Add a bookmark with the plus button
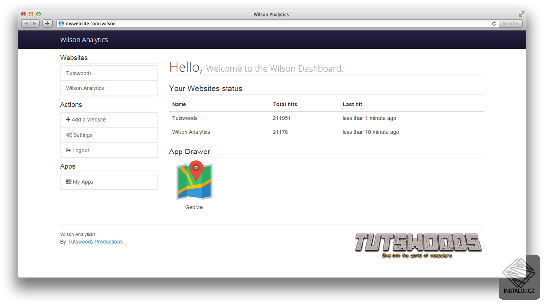This screenshot has width=544, height=304. [47, 23]
